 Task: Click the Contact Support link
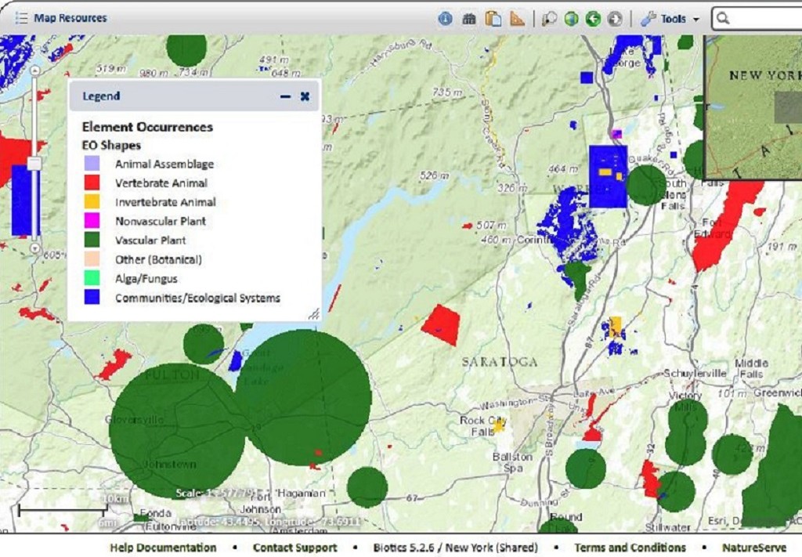click(x=294, y=548)
